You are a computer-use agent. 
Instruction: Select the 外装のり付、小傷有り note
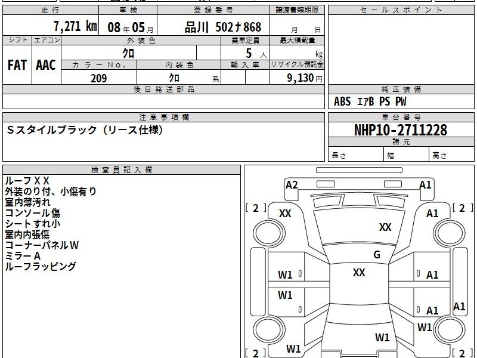pos(51,192)
